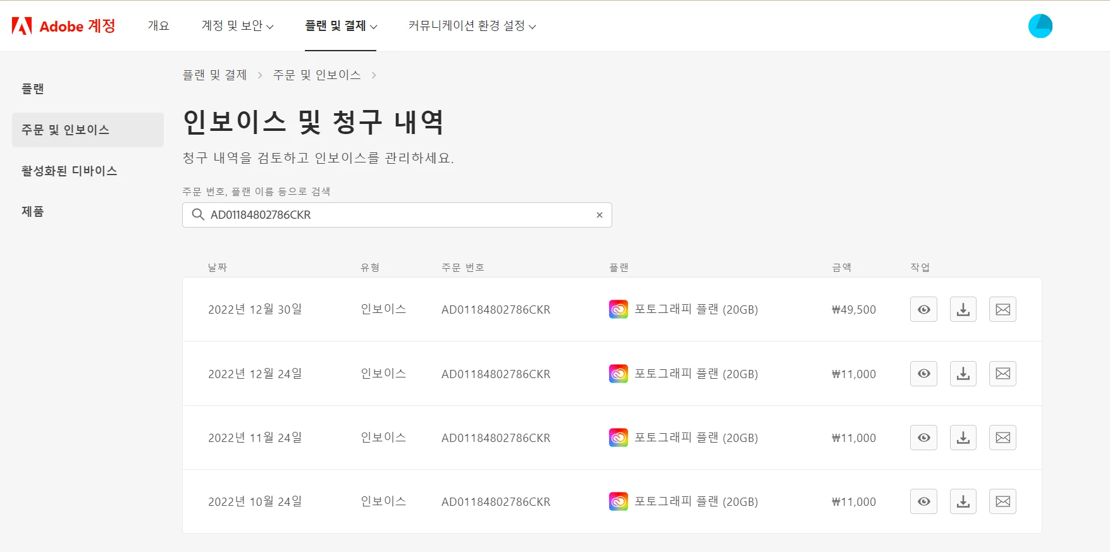Viewport: 1110px width, 552px height.
Task: Click the 2022년 12월 30일 date cell
Action: click(x=255, y=309)
